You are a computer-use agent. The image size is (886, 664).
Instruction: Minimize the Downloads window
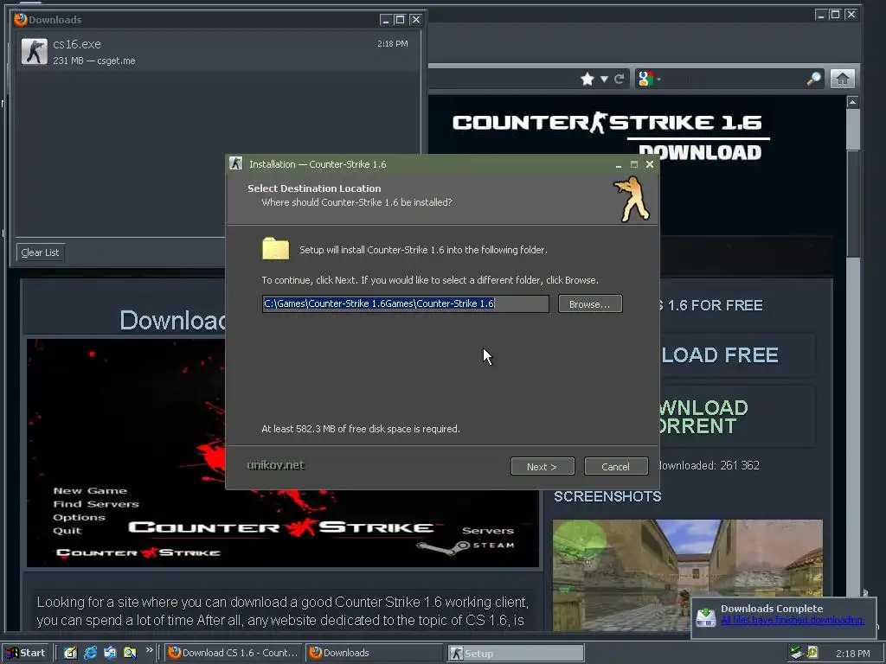pos(385,20)
